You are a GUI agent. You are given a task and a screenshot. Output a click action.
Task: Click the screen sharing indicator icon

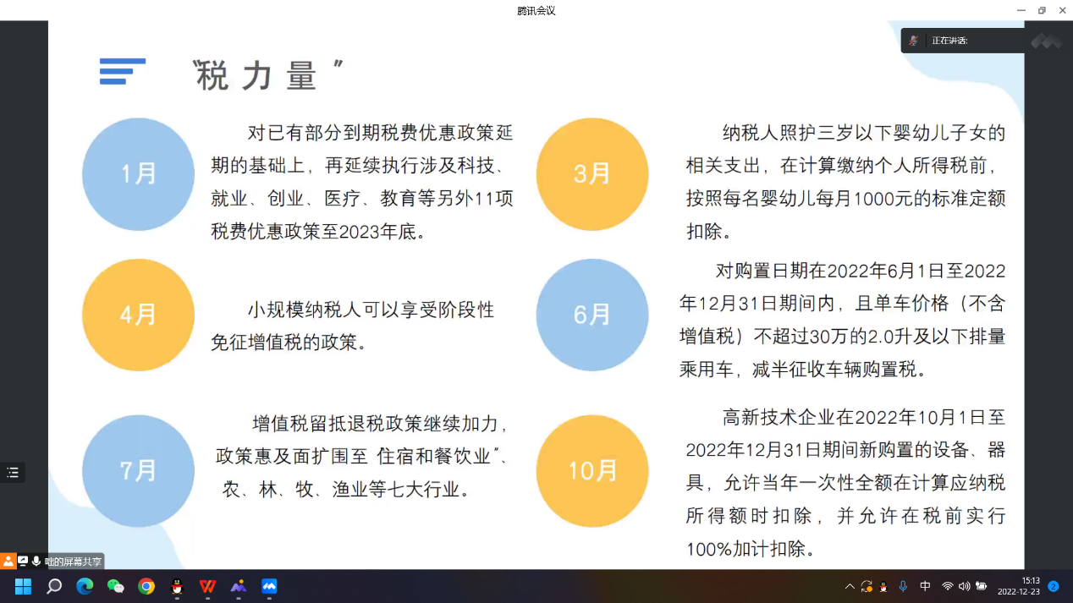(x=23, y=562)
